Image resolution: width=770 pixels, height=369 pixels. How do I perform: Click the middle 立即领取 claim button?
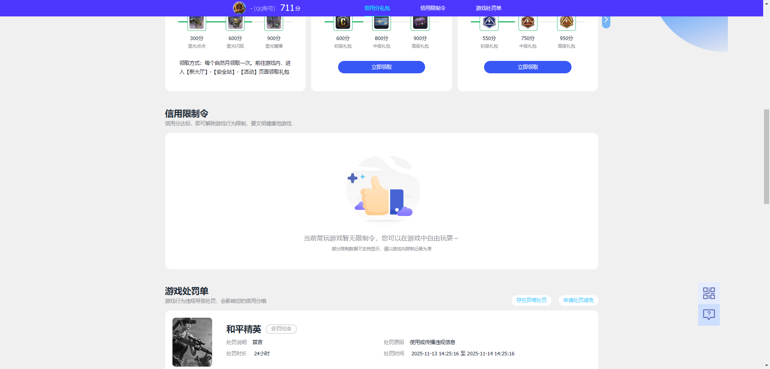click(x=381, y=67)
